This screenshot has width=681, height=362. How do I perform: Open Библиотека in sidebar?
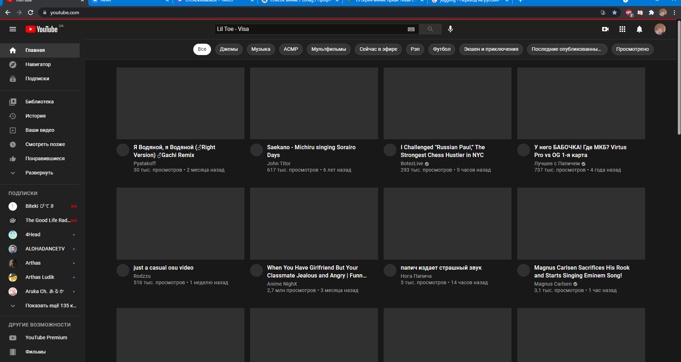(40, 102)
